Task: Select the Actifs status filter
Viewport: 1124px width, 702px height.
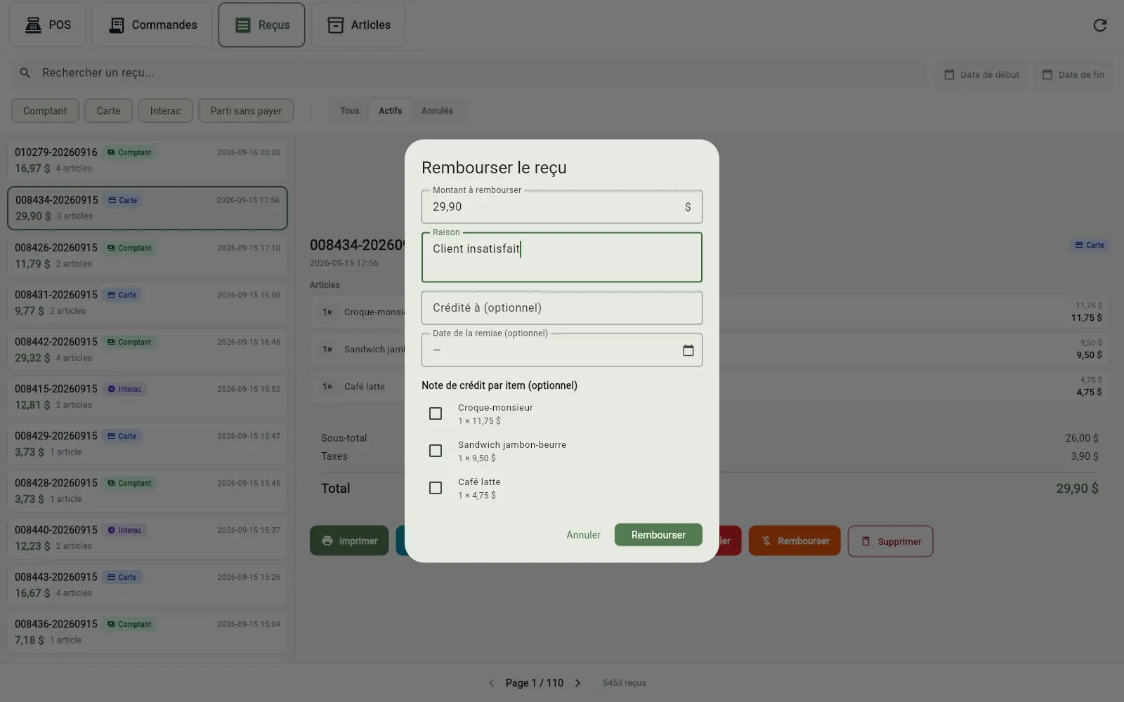Action: 391,111
